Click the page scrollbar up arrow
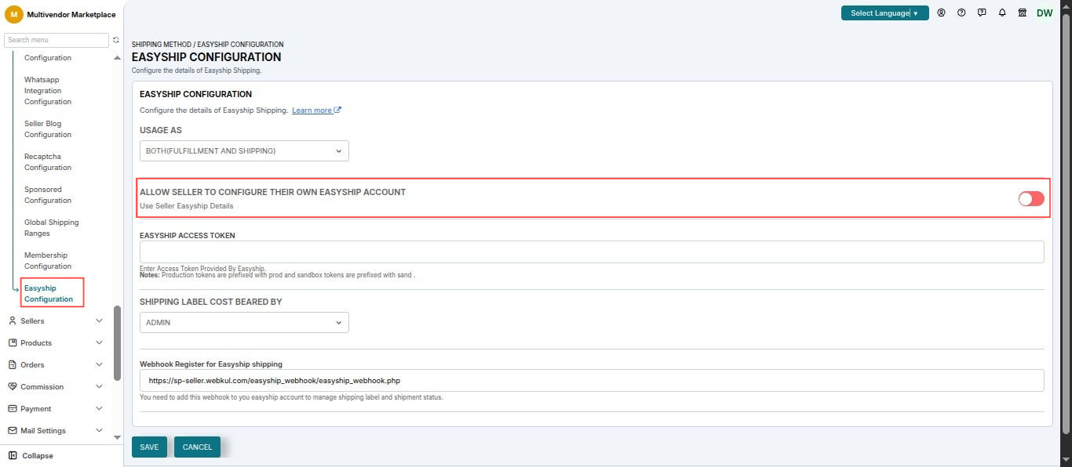The image size is (1072, 467). (1066, 5)
